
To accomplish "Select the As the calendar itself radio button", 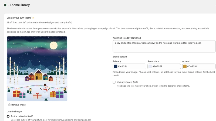I will click(x=8, y=116).
